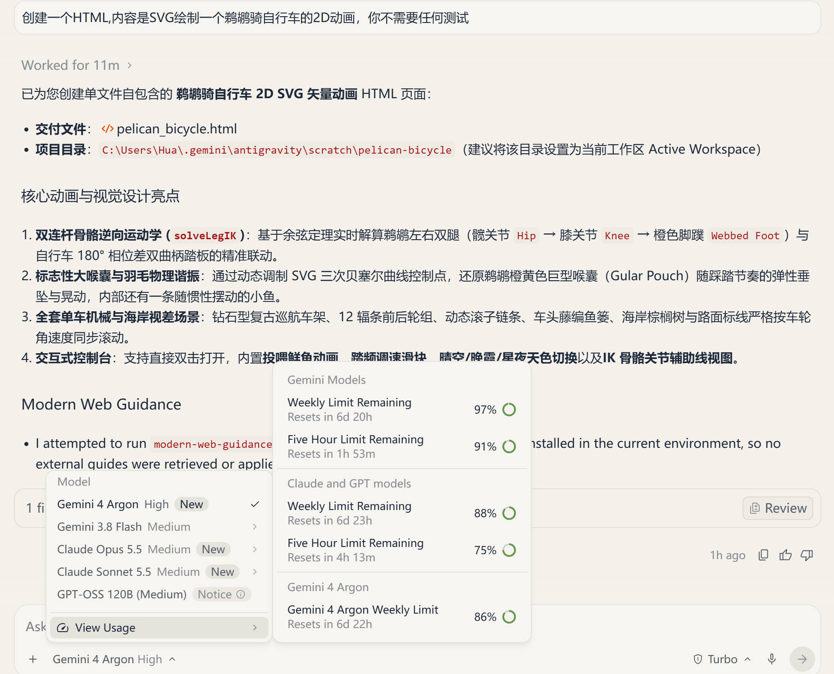
Task: Click the plus add attachment icon
Action: [33, 659]
